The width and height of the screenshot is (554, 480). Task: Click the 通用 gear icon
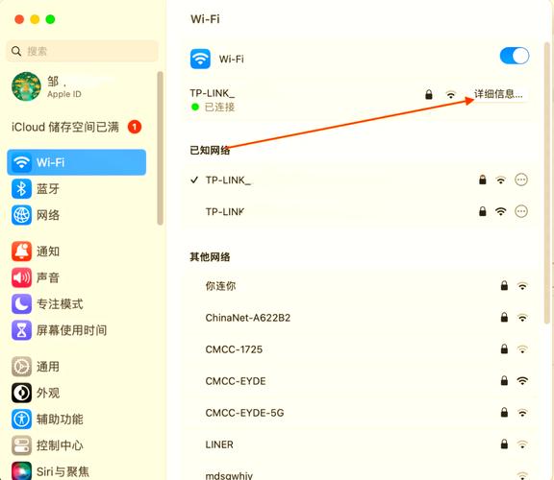tap(21, 367)
